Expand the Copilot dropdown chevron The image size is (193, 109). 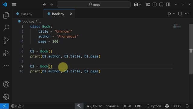[140, 5]
